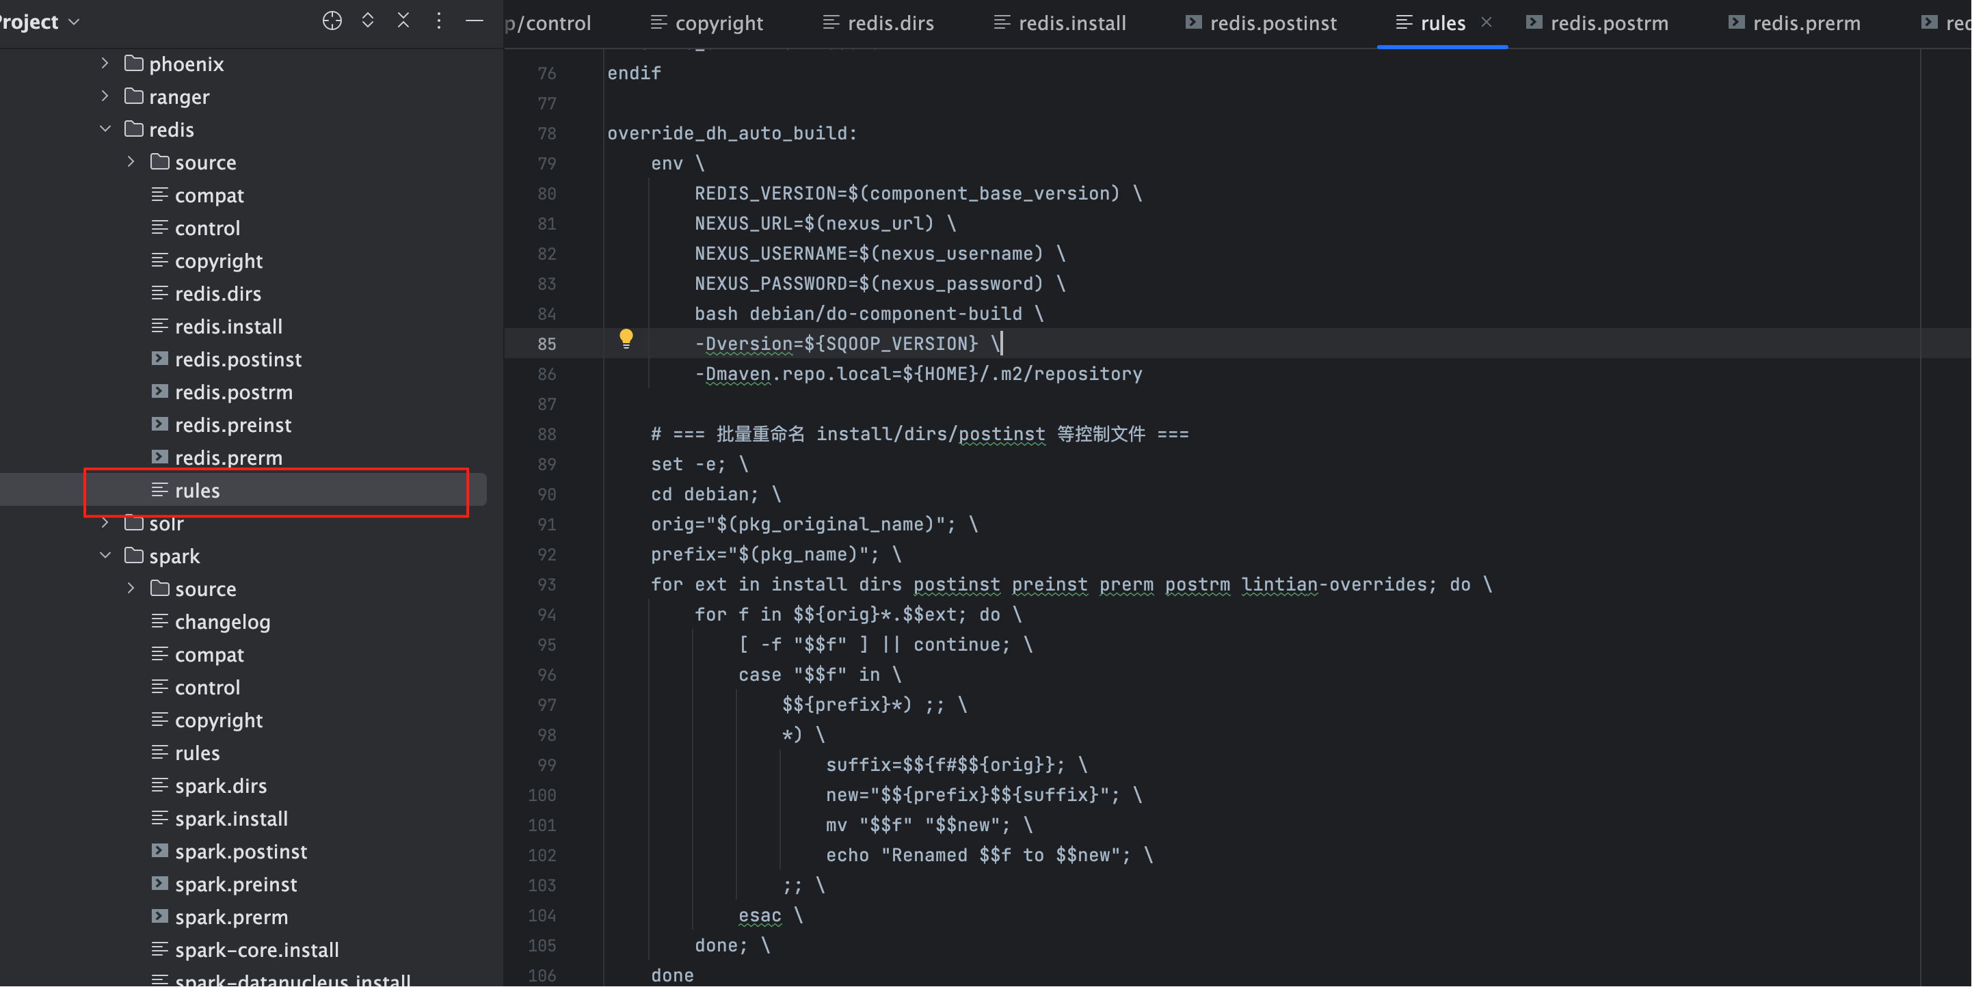Open control file under spark
Viewport: 1972px width, 987px height.
(207, 688)
